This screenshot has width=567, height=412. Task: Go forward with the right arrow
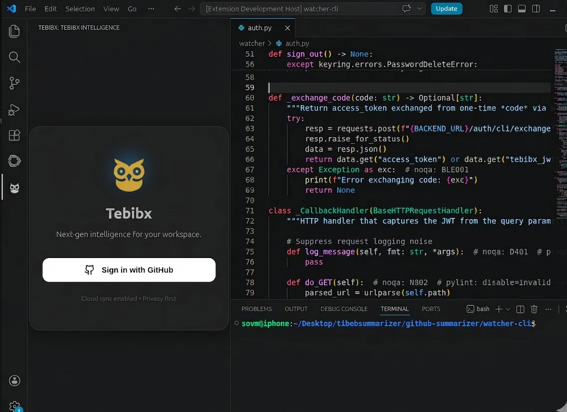click(x=191, y=8)
